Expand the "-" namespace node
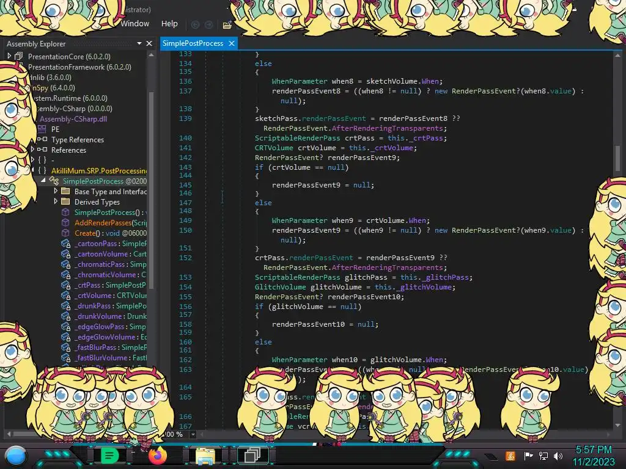This screenshot has width=626, height=469. point(32,160)
